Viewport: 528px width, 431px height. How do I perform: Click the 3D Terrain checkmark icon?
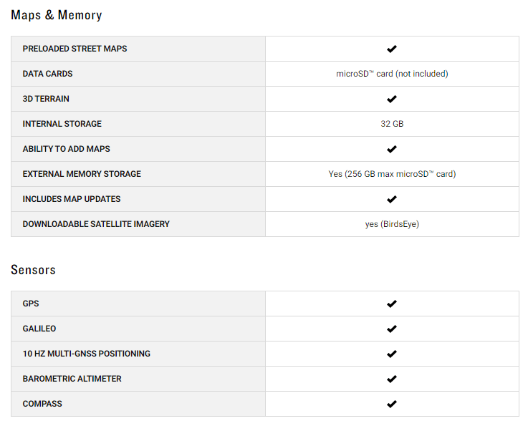click(x=392, y=99)
